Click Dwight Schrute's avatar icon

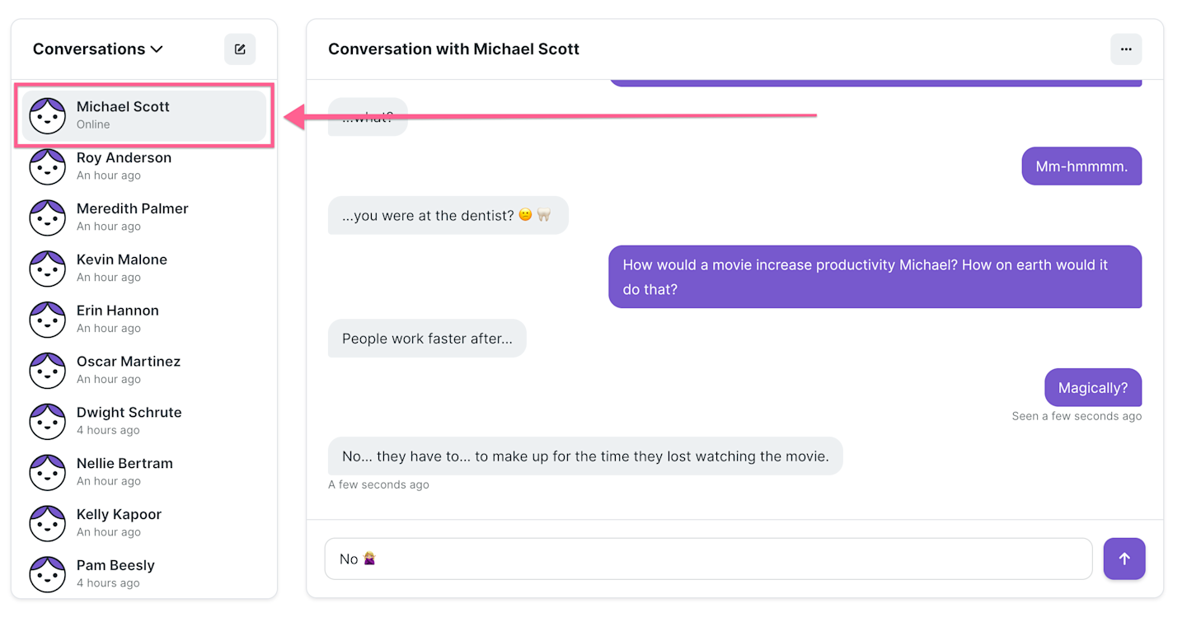tap(48, 421)
